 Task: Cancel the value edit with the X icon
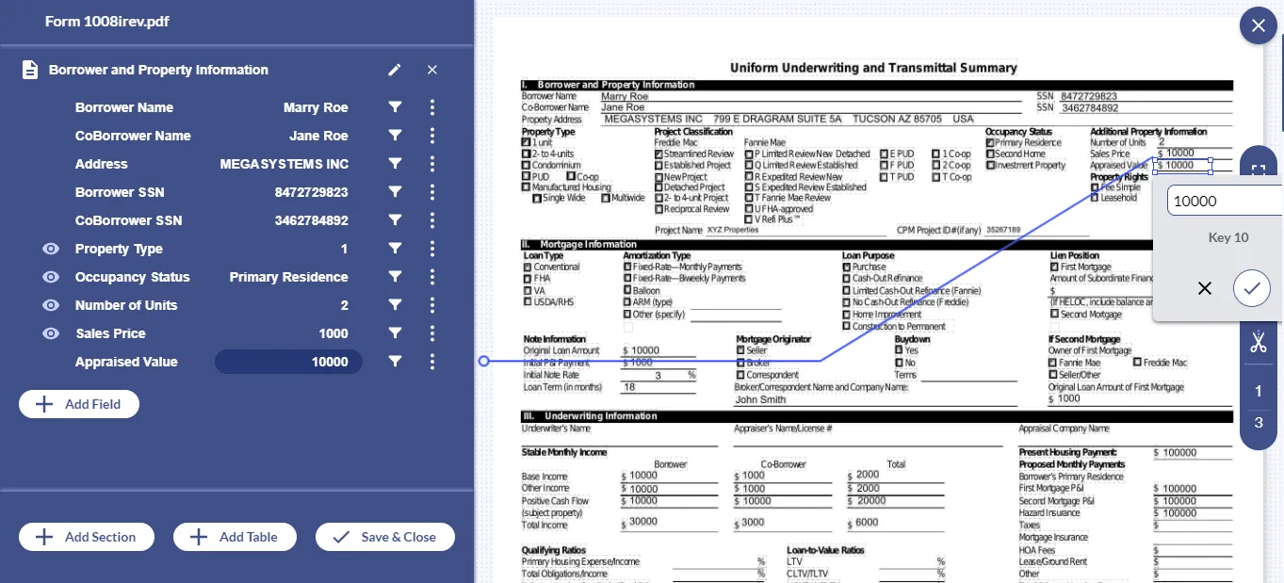[1204, 288]
